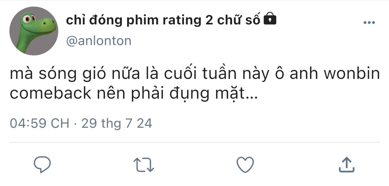Viewport: 389px width, 186px height.
Task: Click the @anlonton handle
Action: pos(99,41)
